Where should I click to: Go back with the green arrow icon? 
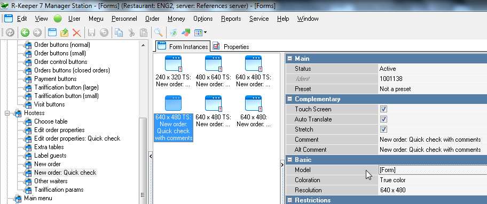[x=25, y=32]
